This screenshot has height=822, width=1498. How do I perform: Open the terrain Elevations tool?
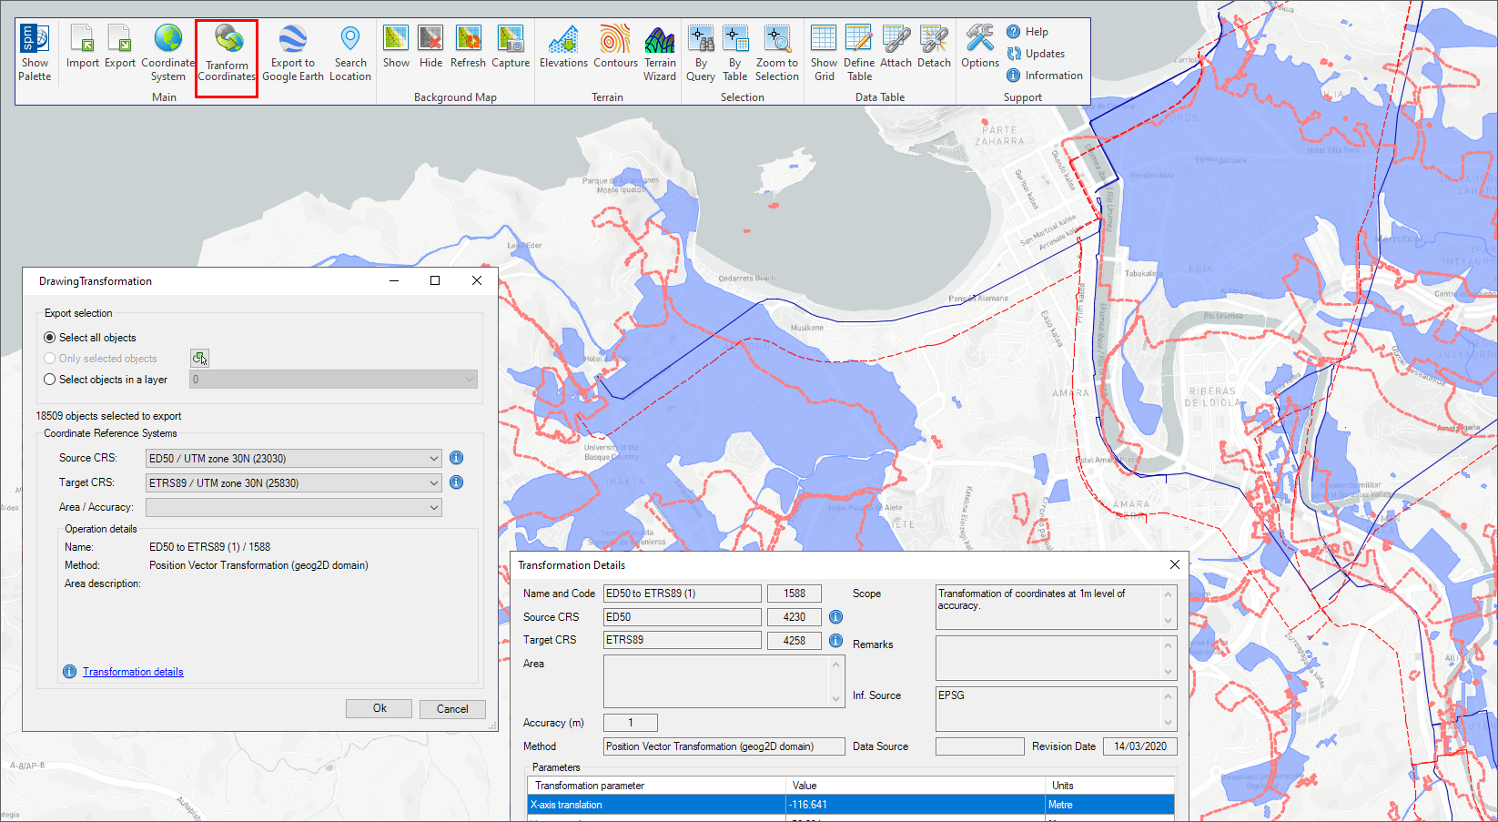tap(563, 46)
